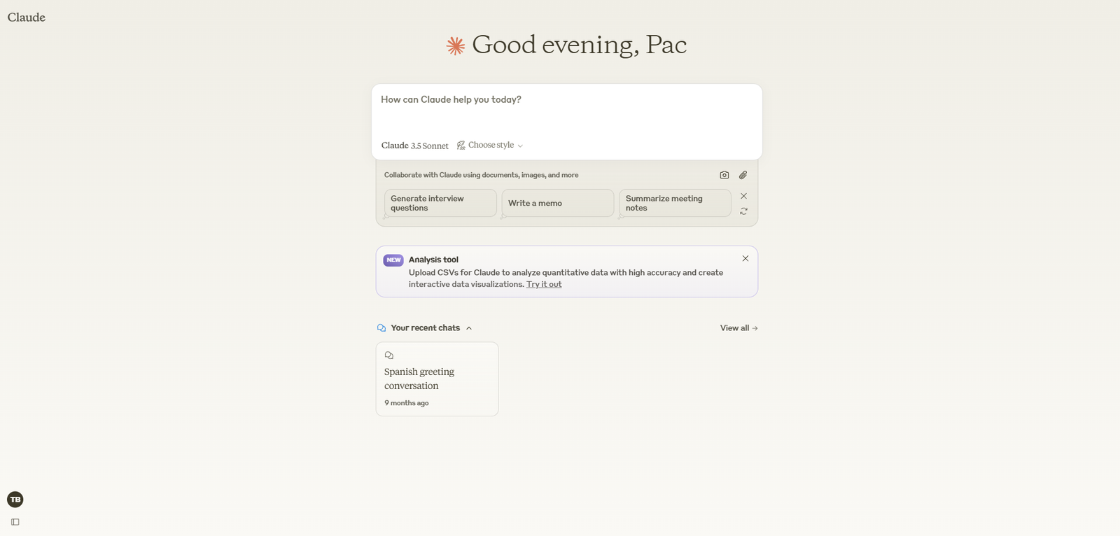Collapse the Your recent chats section
Viewport: 1120px width, 536px height.
(x=469, y=328)
